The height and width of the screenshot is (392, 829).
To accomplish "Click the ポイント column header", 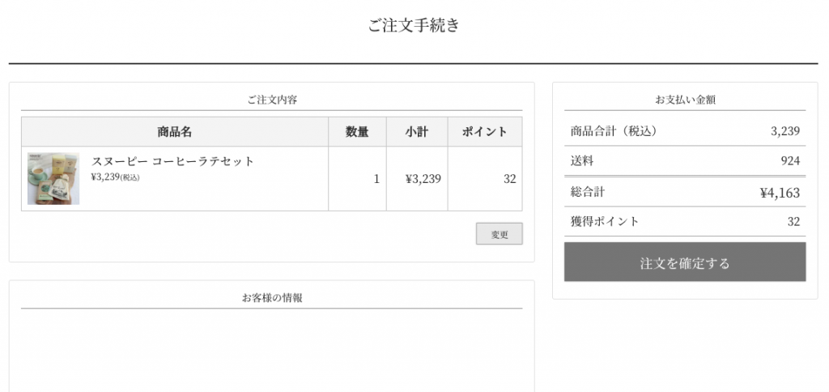I will tap(484, 132).
